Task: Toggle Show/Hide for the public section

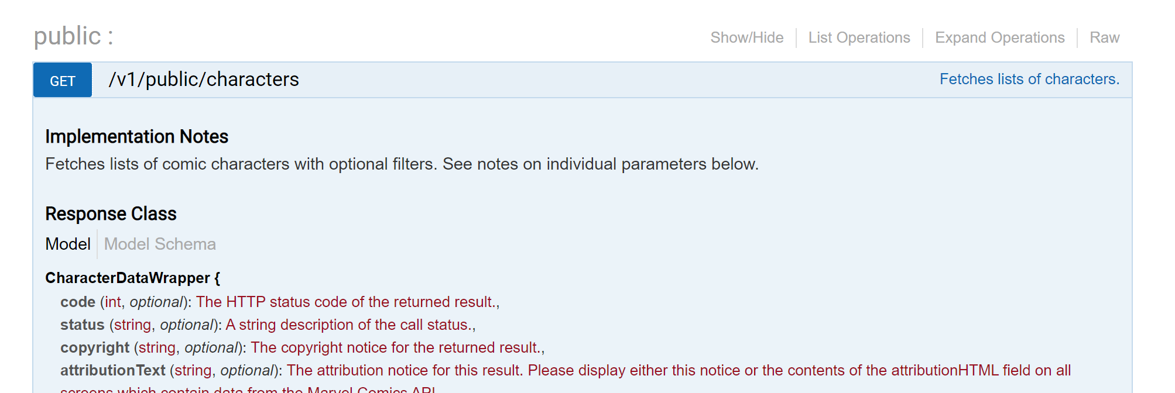Action: pyautogui.click(x=746, y=37)
